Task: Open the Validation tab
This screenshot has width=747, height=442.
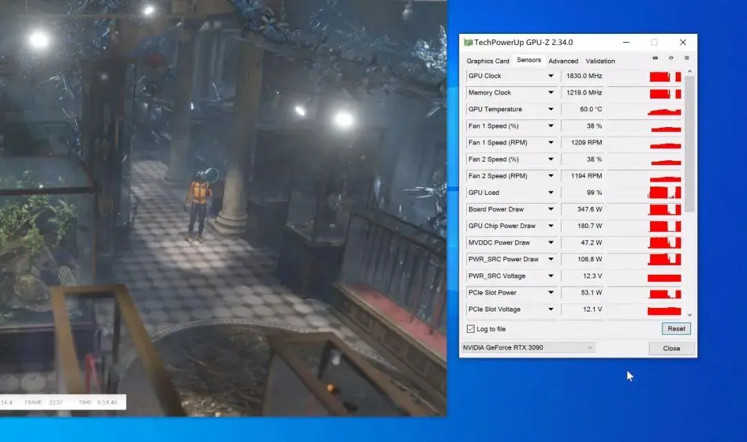Action: pos(600,61)
